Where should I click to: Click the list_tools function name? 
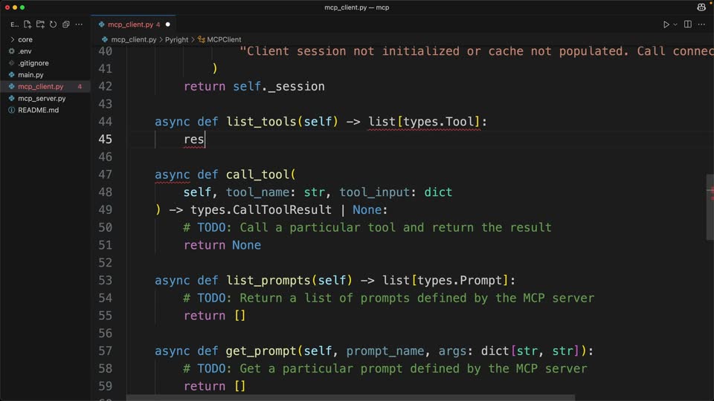(x=261, y=122)
